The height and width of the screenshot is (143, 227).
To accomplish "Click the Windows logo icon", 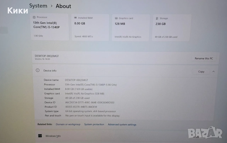I will click(40, 136).
